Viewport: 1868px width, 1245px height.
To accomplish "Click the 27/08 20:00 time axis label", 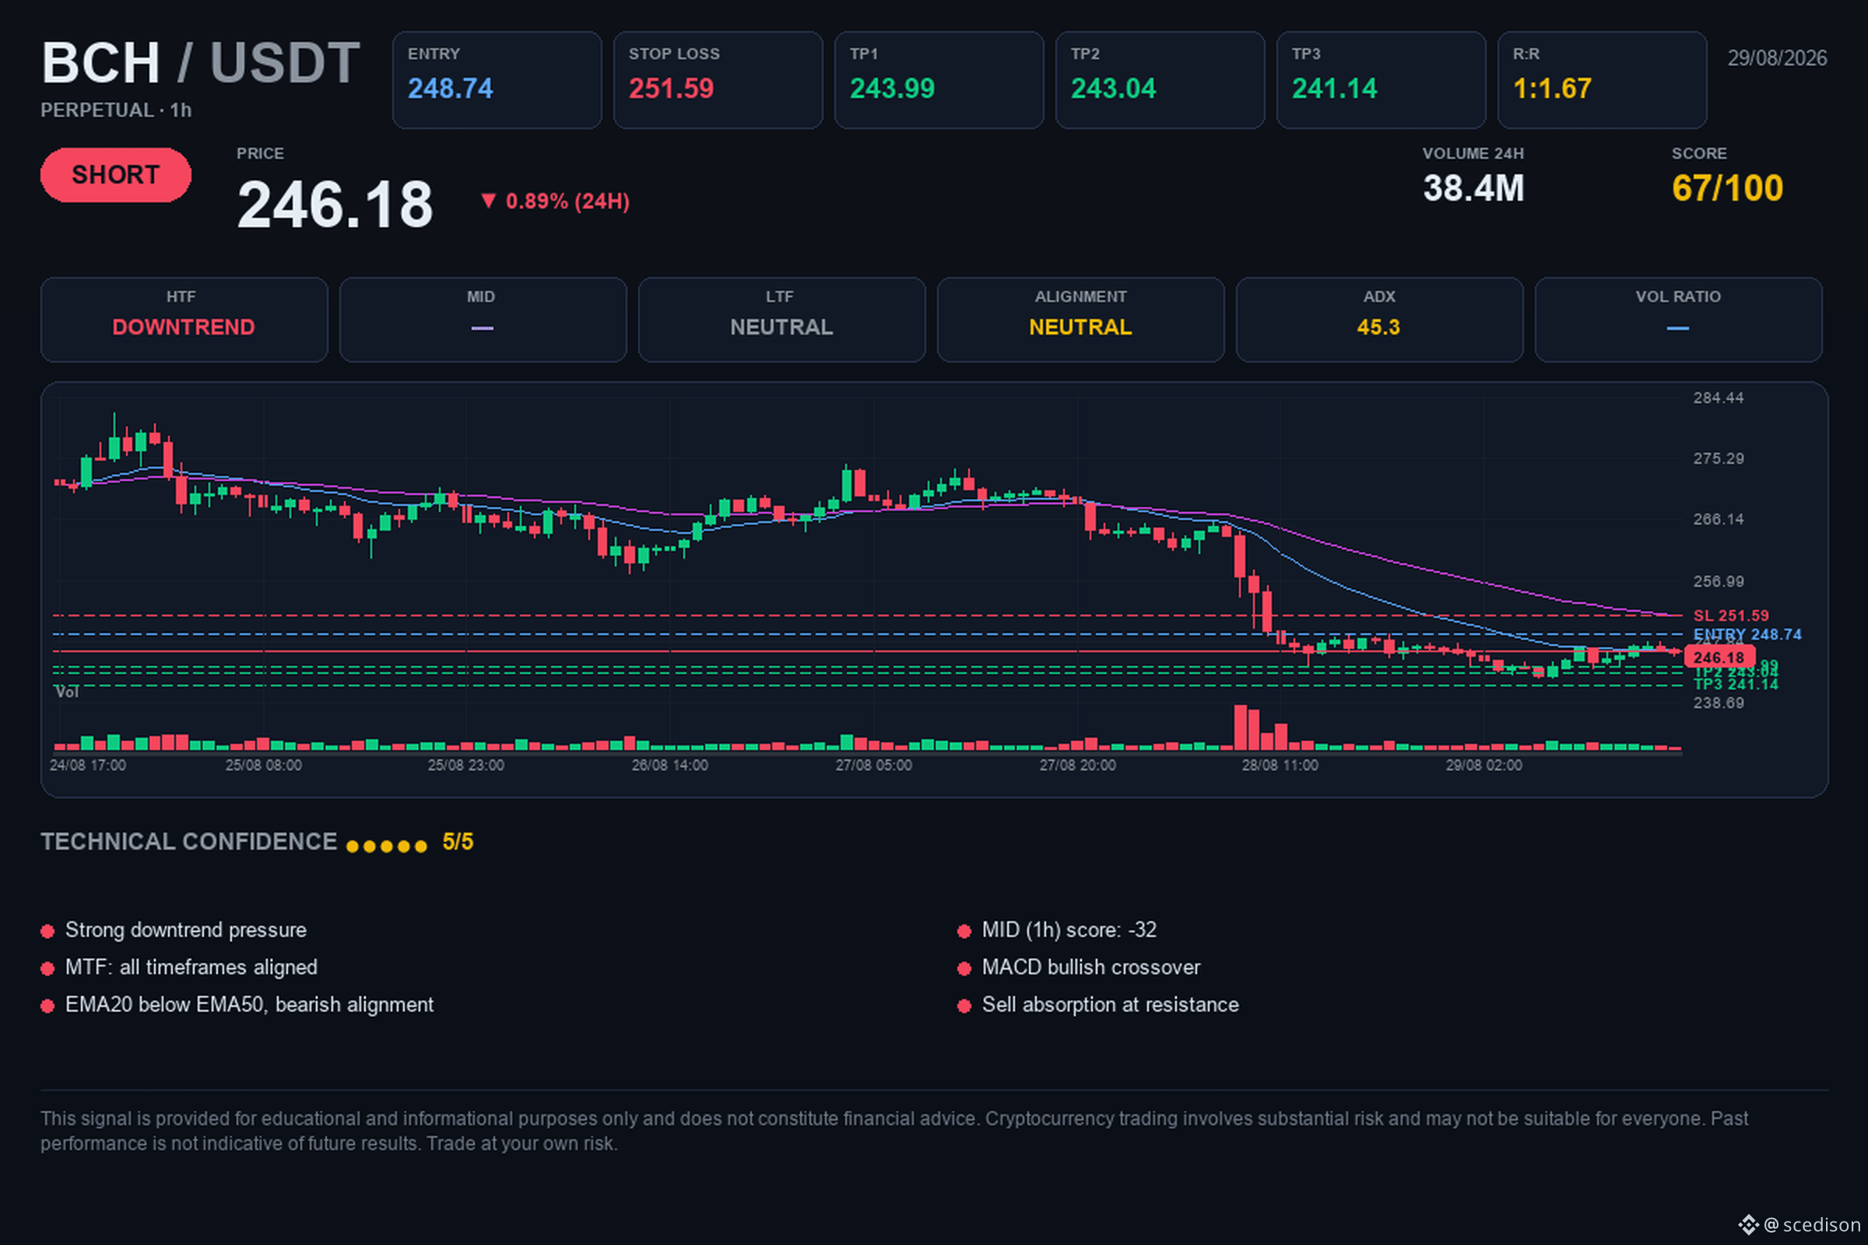I will click(1078, 766).
